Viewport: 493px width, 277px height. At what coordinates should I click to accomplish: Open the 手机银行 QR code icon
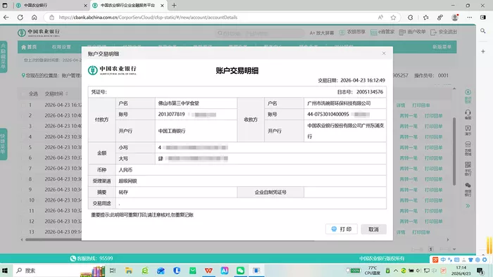pos(468,169)
